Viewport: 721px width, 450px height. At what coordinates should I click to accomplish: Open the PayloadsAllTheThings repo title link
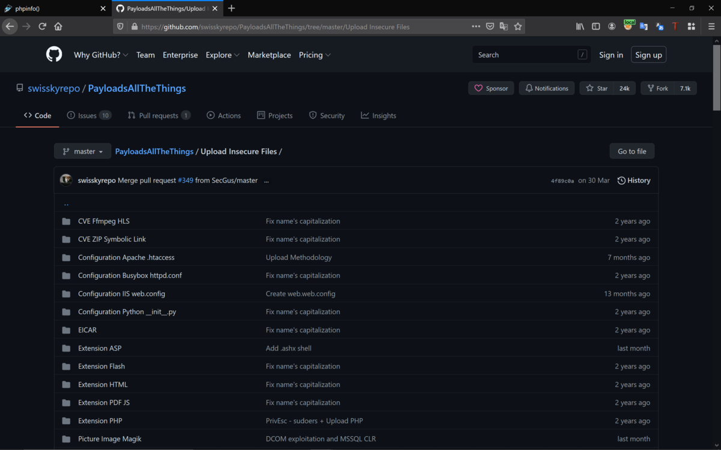click(x=137, y=88)
